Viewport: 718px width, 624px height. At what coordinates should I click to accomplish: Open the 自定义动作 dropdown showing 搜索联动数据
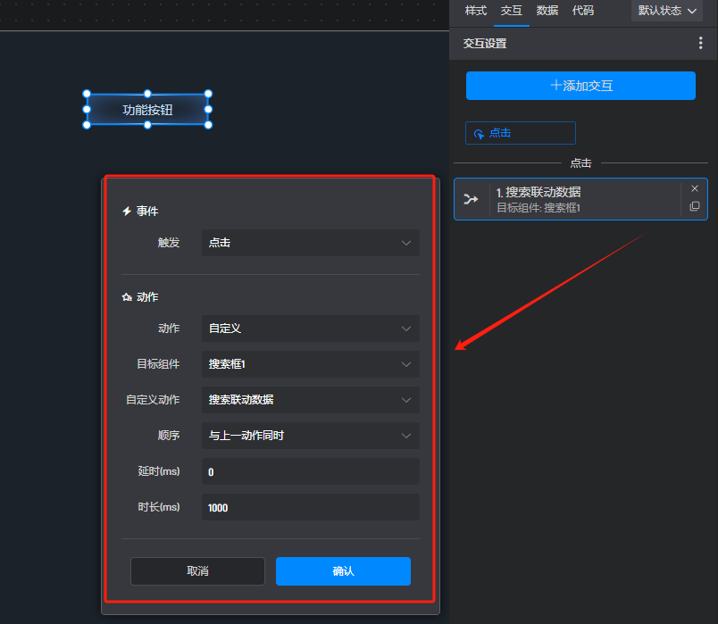[x=311, y=400]
